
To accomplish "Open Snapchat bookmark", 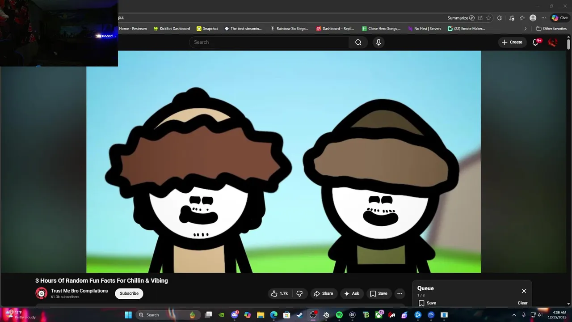I will (207, 29).
